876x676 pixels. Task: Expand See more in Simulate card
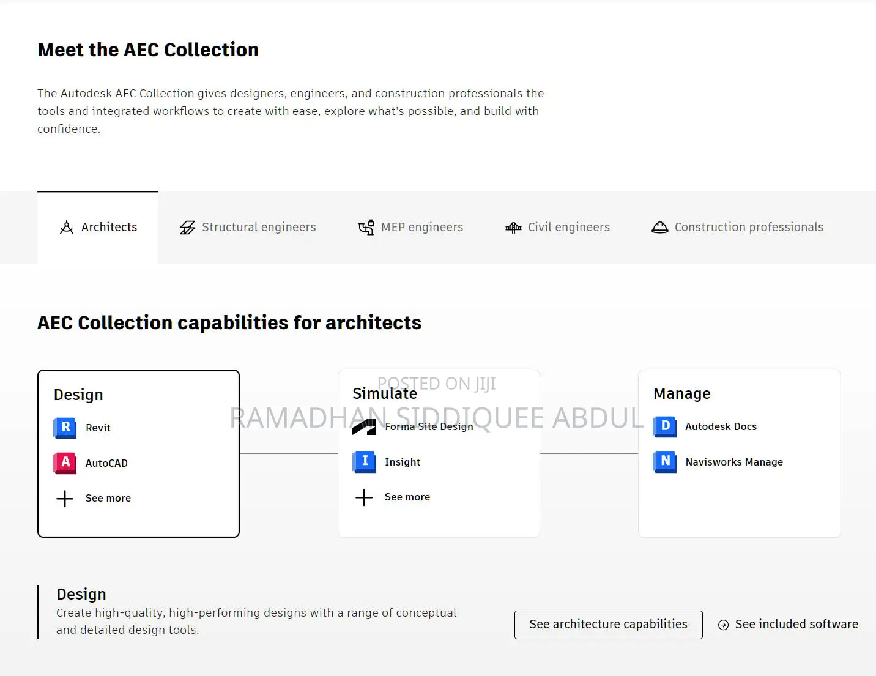click(x=407, y=497)
